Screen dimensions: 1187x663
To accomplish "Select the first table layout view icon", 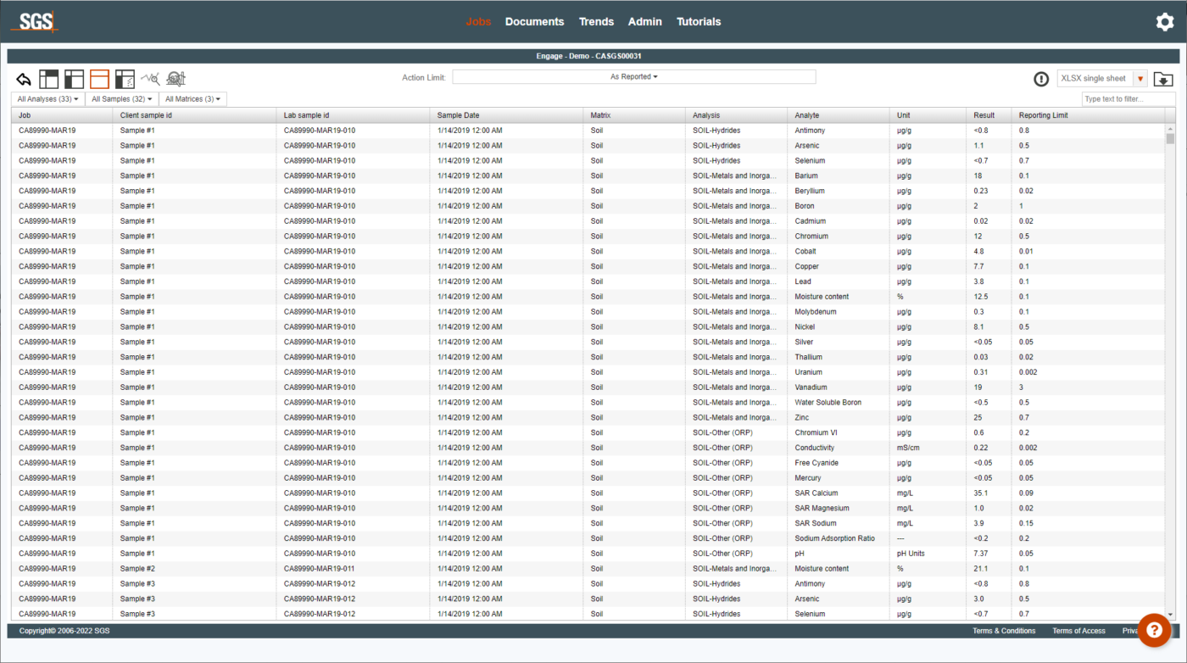I will click(49, 80).
